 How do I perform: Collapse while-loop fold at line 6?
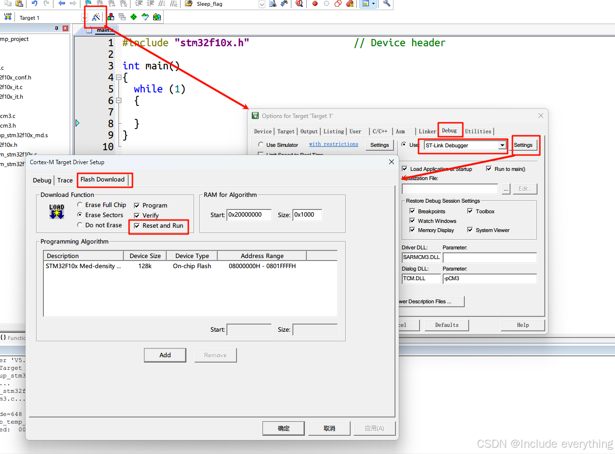point(118,100)
